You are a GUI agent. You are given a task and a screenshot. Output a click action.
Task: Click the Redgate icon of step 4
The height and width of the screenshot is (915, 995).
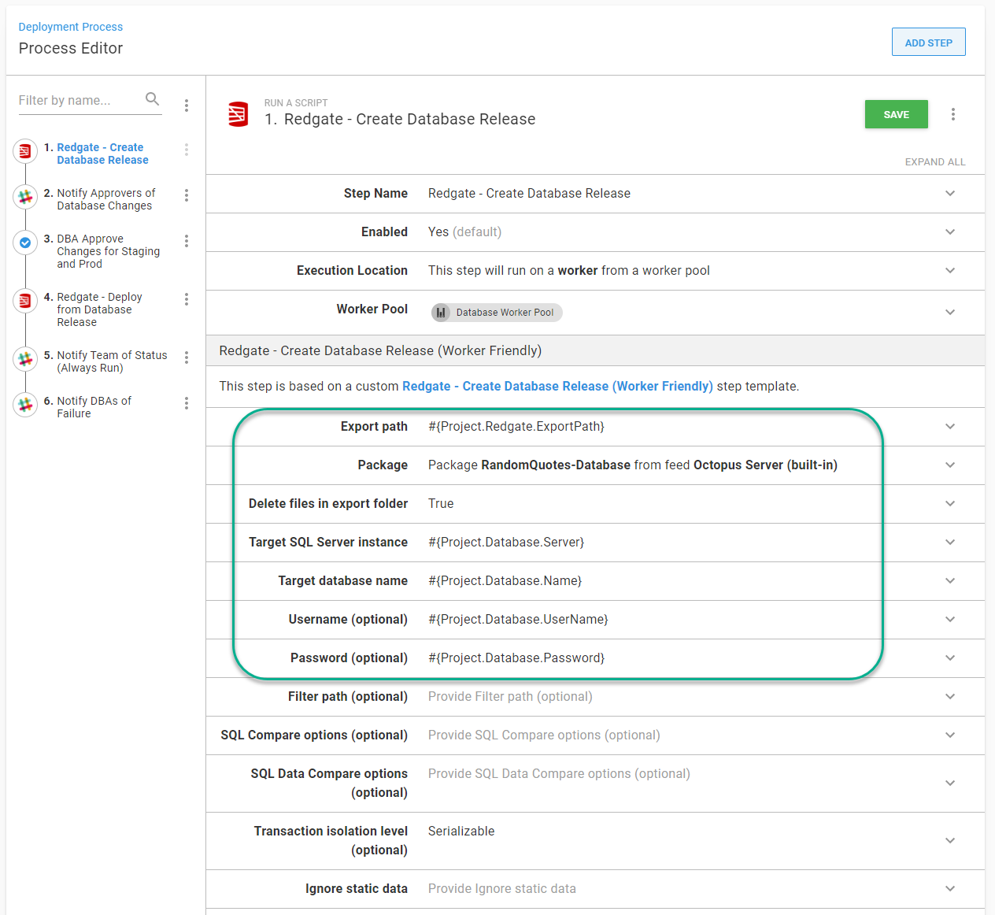[x=25, y=301]
